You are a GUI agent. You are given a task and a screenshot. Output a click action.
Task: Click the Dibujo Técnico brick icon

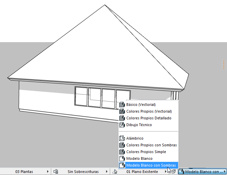coord(122,125)
